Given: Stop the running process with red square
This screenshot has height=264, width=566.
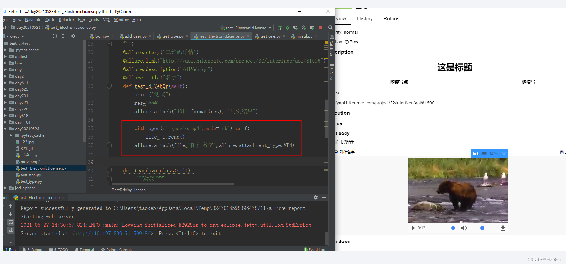Looking at the screenshot, I should coord(320,28).
